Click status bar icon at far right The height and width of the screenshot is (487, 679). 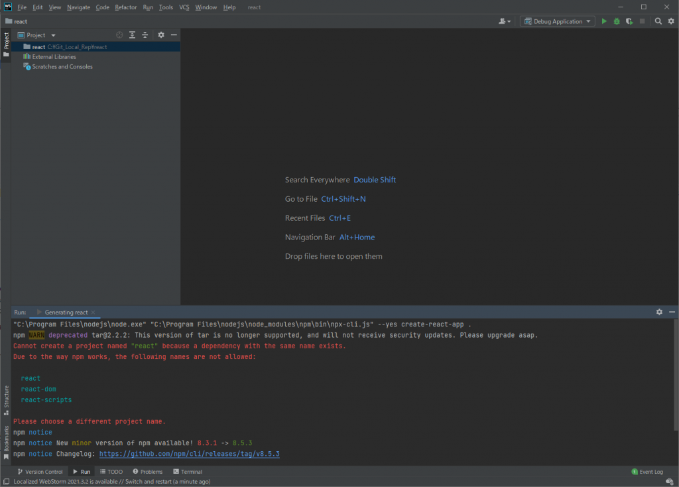670,482
